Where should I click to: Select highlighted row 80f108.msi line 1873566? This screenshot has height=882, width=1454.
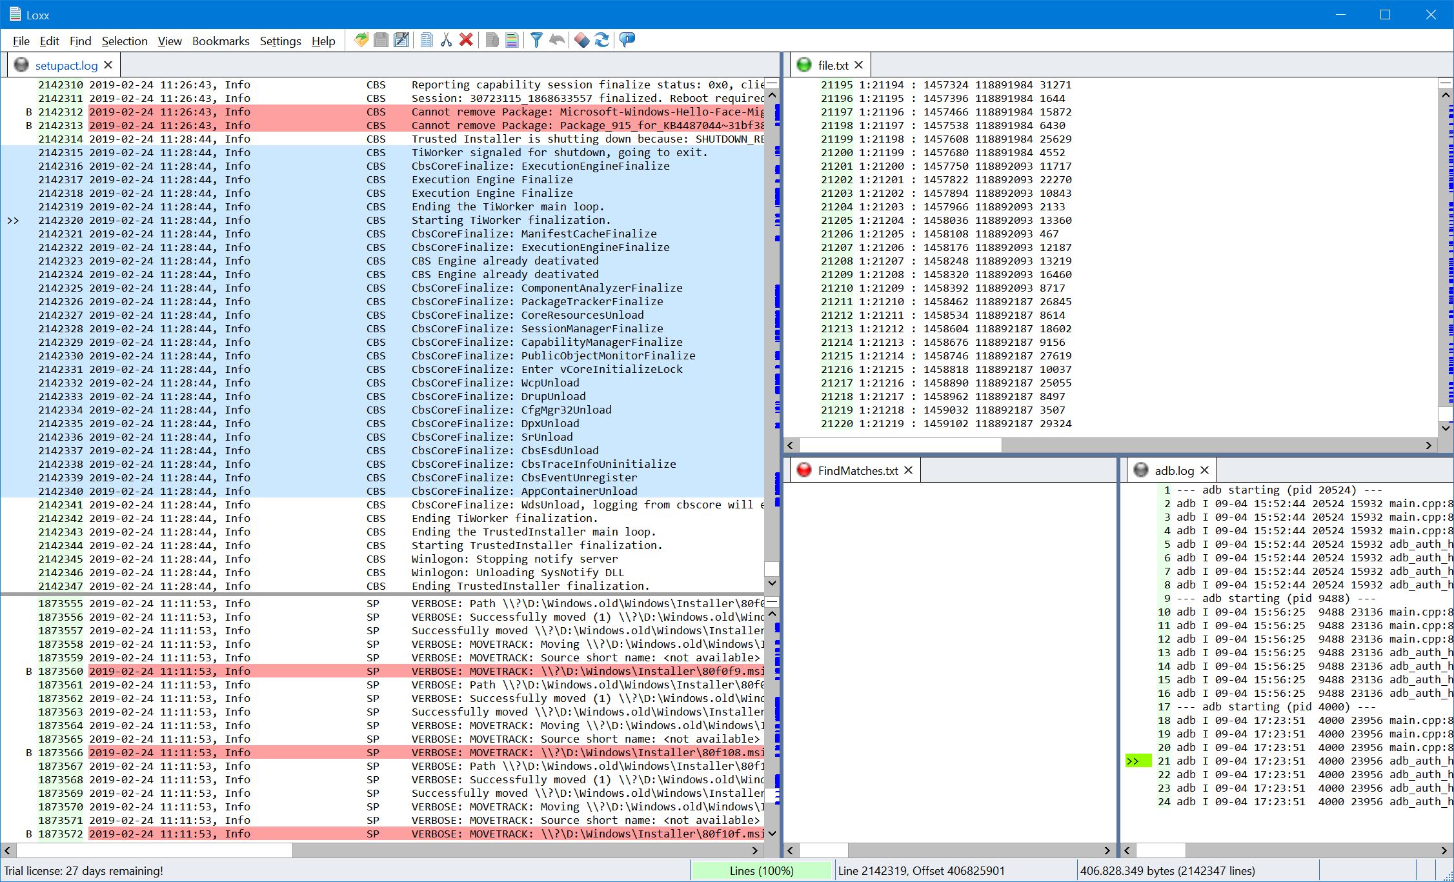382,752
